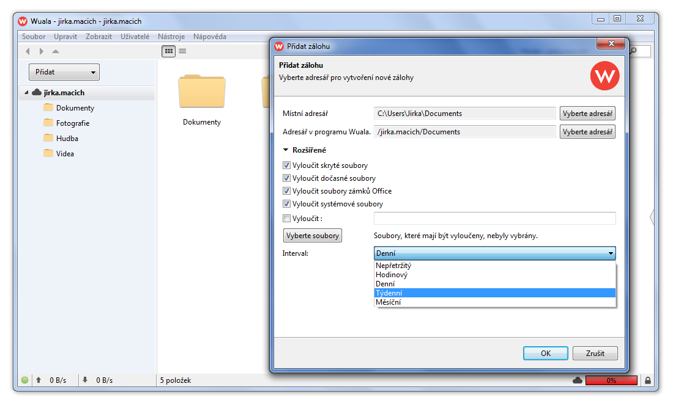Screen dimensions: 673x403
Task: Click the up folder navigation arrow
Action: (x=56, y=51)
